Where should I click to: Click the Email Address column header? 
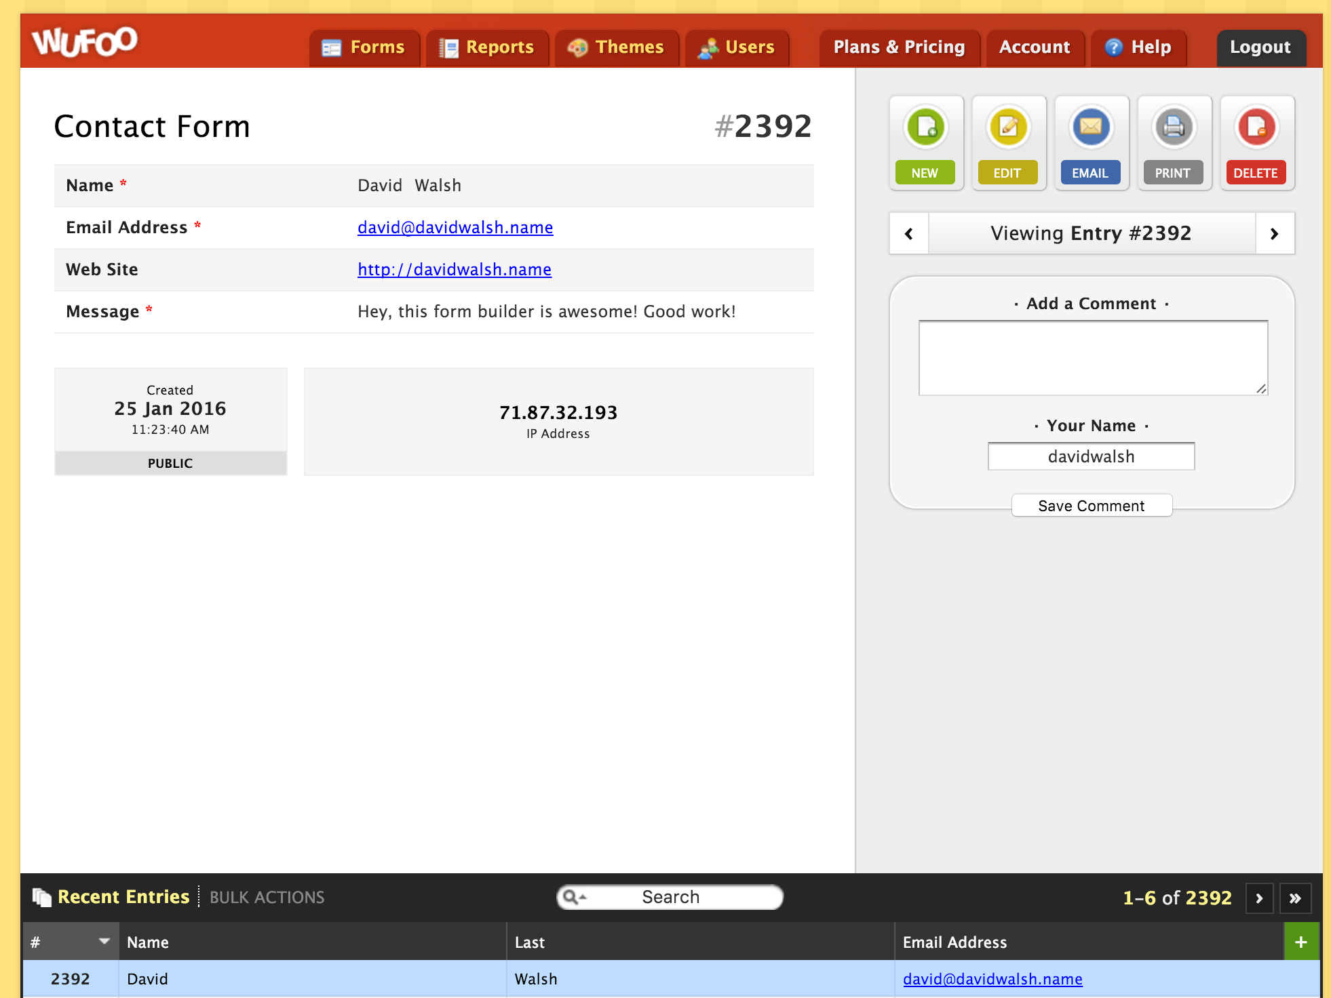1089,942
